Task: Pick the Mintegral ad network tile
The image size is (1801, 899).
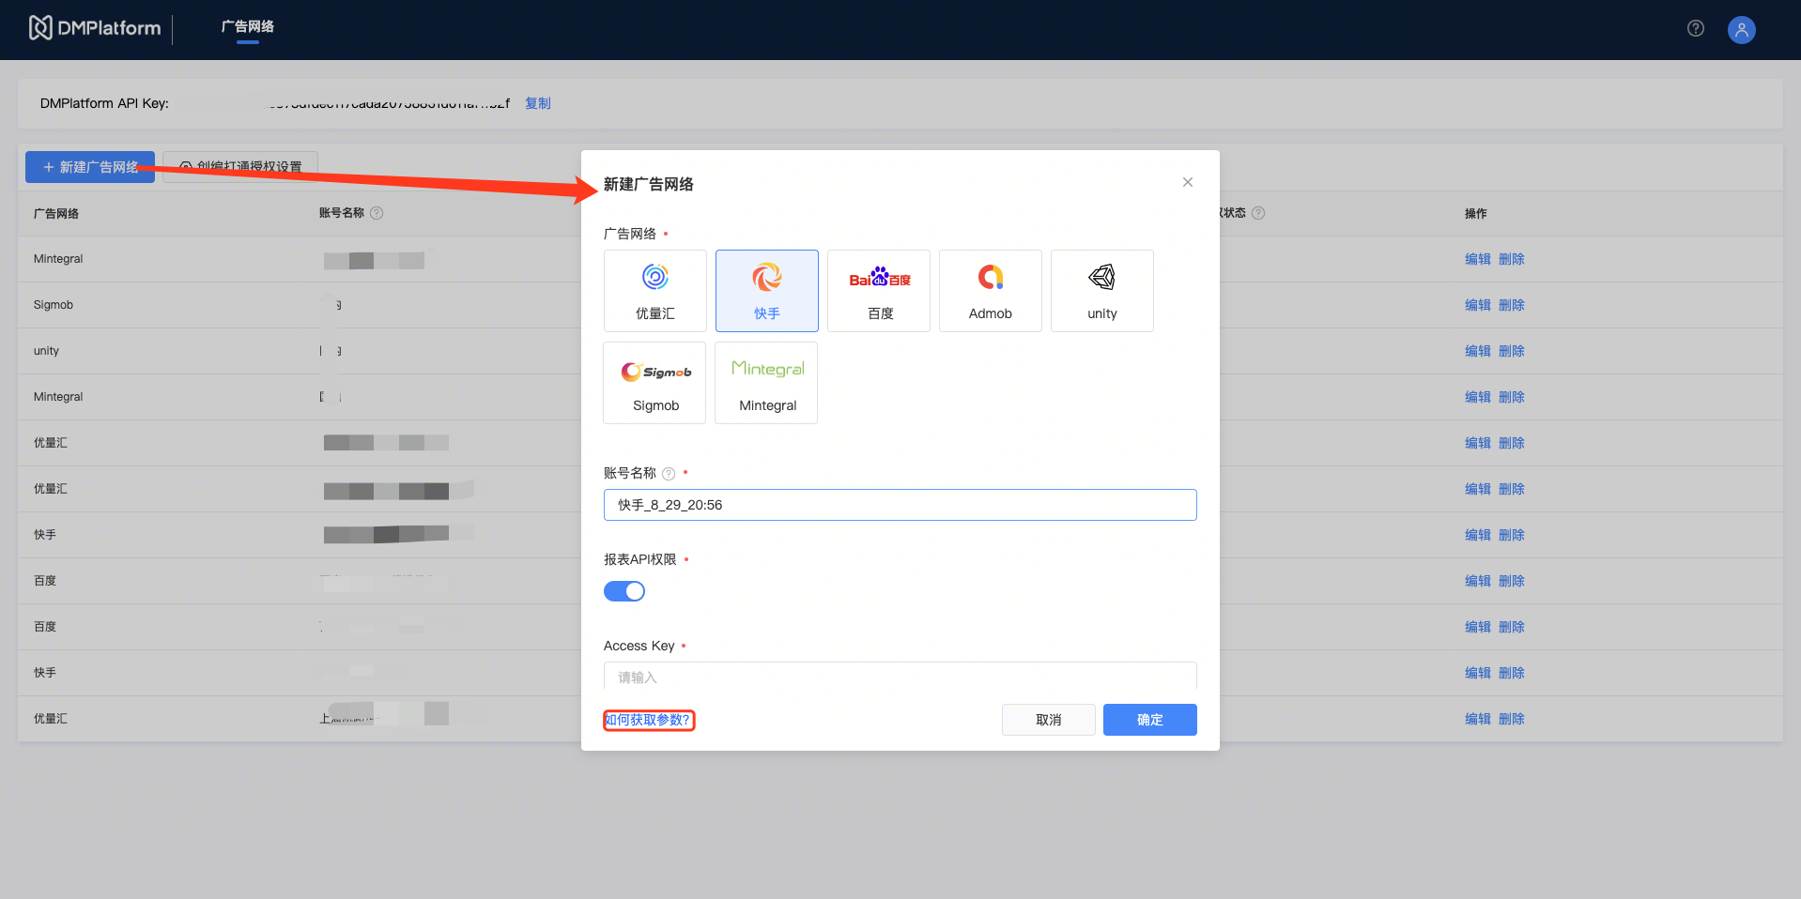Action: tap(766, 383)
